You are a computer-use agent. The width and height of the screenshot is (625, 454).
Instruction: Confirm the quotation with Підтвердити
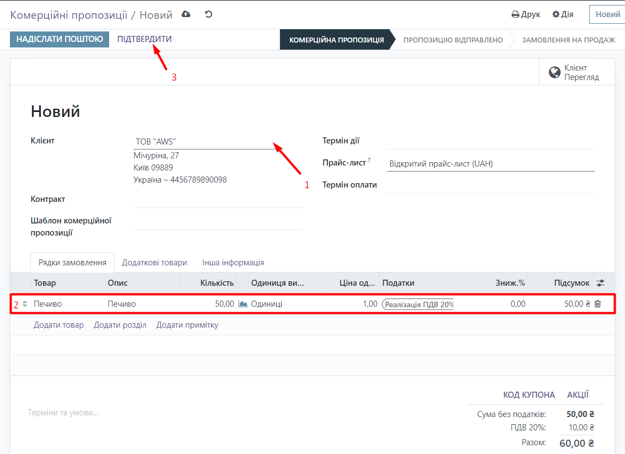[144, 39]
